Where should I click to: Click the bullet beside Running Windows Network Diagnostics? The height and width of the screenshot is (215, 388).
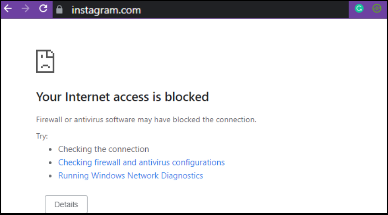(x=50, y=176)
